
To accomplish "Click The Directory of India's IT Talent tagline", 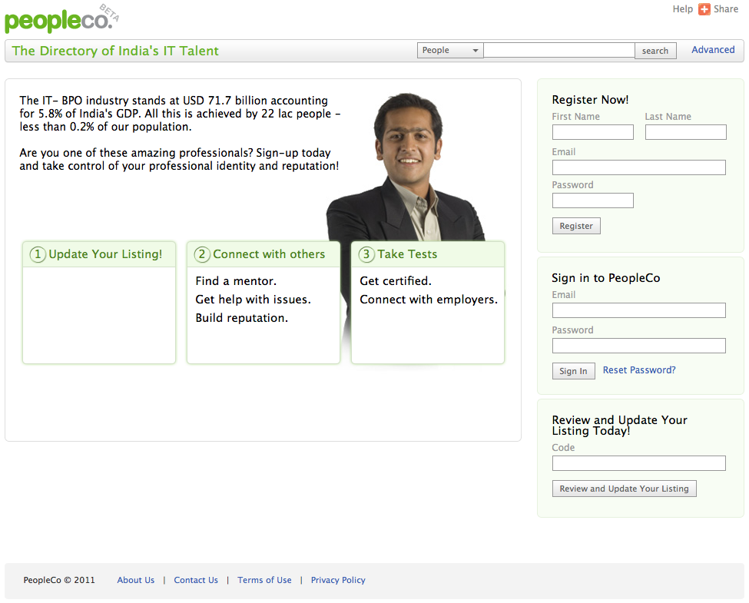I will [115, 51].
